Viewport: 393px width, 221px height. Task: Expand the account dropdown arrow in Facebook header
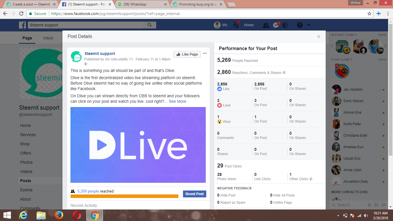point(309,25)
